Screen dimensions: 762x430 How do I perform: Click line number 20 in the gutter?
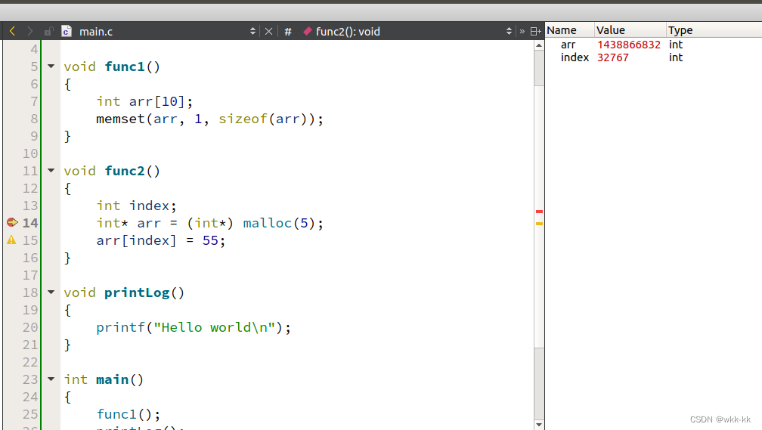click(x=30, y=327)
